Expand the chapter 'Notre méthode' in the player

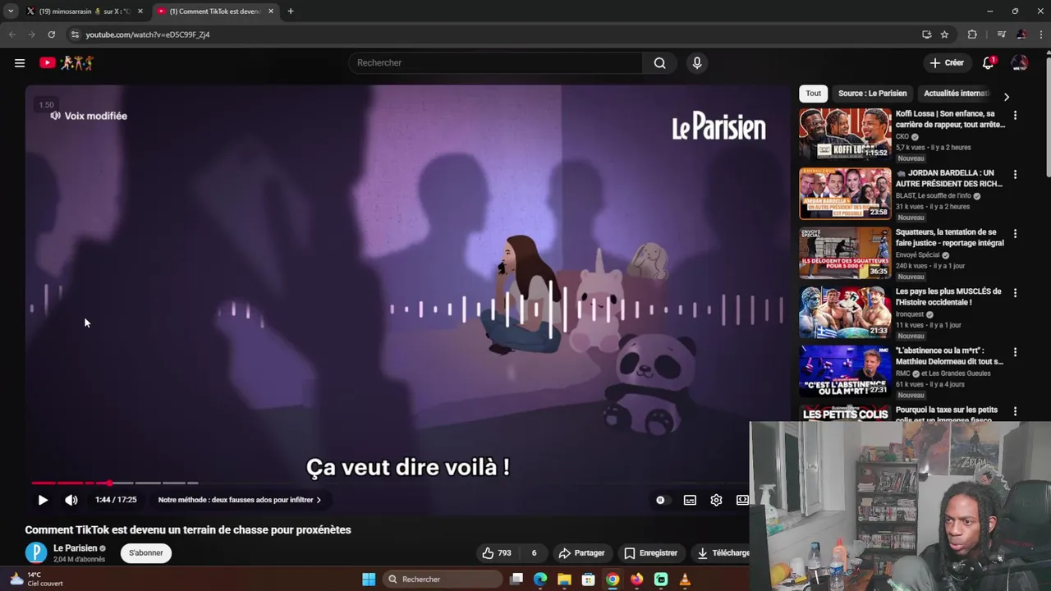(239, 500)
